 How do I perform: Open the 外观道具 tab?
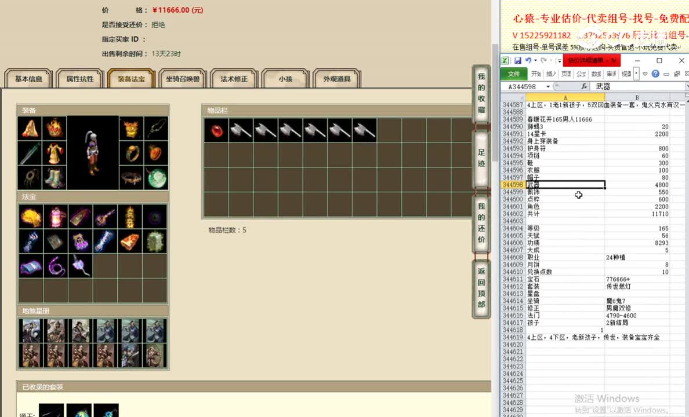pyautogui.click(x=337, y=79)
